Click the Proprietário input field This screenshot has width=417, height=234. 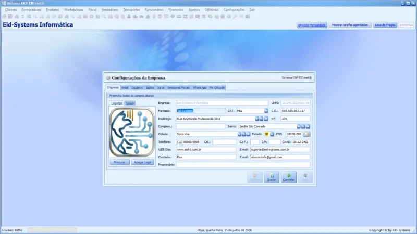point(243,165)
